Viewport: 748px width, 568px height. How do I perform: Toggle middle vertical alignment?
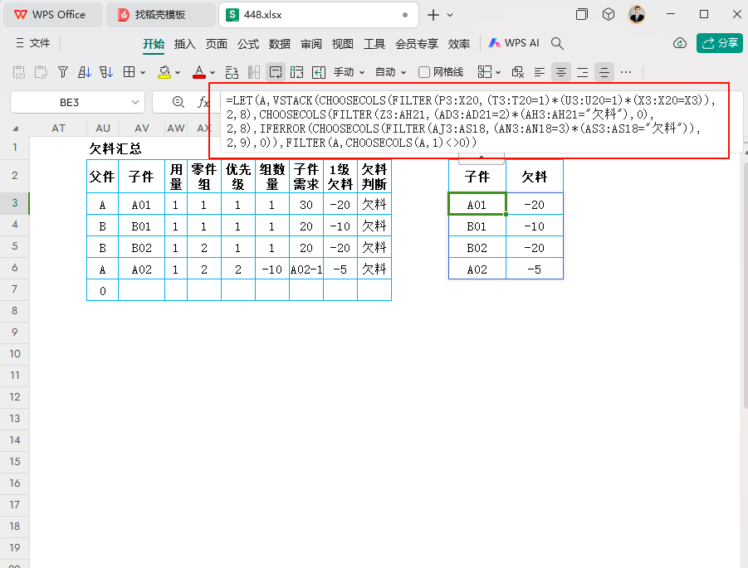(604, 72)
